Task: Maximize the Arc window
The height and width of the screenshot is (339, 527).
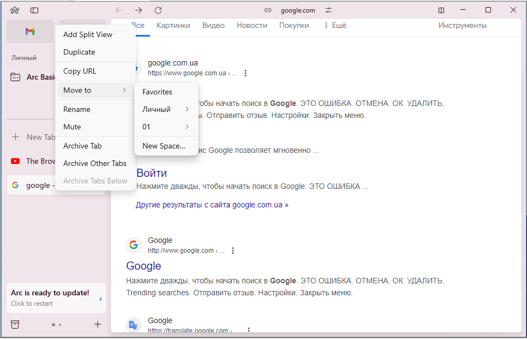Action: pos(488,10)
